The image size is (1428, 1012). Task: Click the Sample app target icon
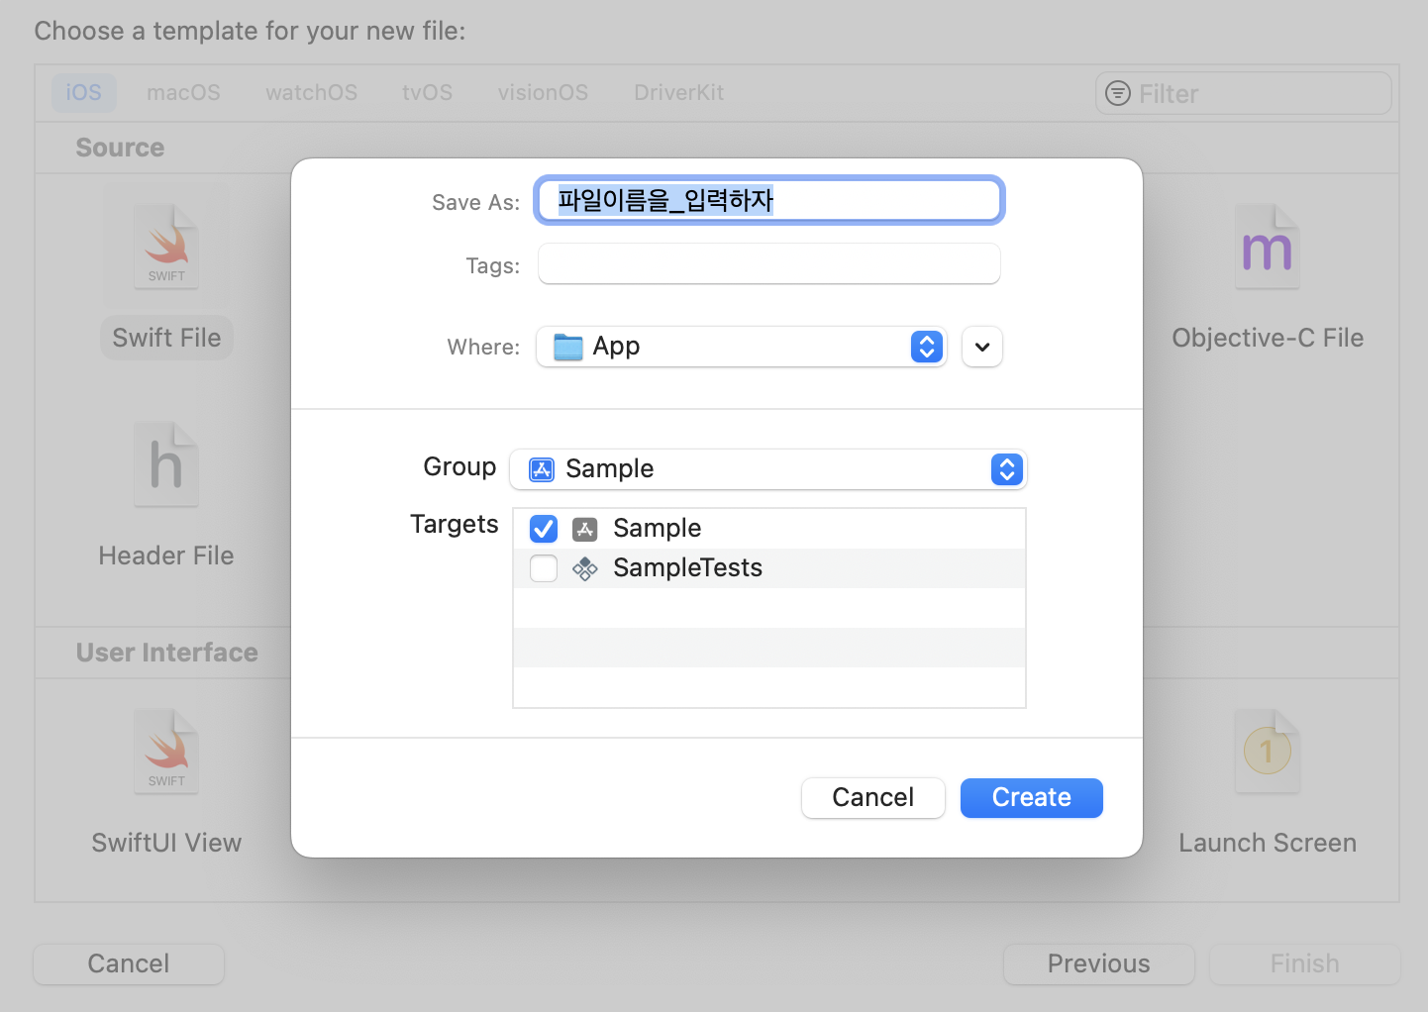pyautogui.click(x=585, y=529)
